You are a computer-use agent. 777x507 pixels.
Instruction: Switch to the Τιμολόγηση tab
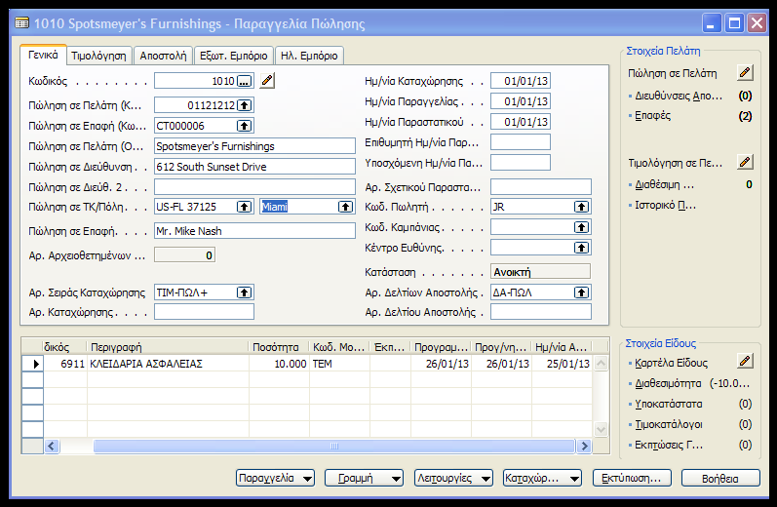click(x=98, y=56)
